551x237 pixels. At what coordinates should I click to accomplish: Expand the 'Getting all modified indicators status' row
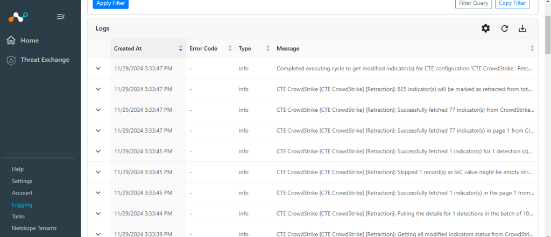tap(98, 234)
